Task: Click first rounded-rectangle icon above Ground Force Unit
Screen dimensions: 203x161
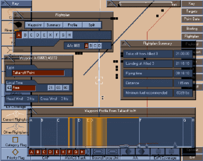Action: coord(98,152)
